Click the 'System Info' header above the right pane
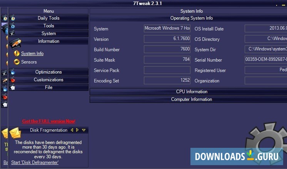287x169 pixels. pos(192,11)
